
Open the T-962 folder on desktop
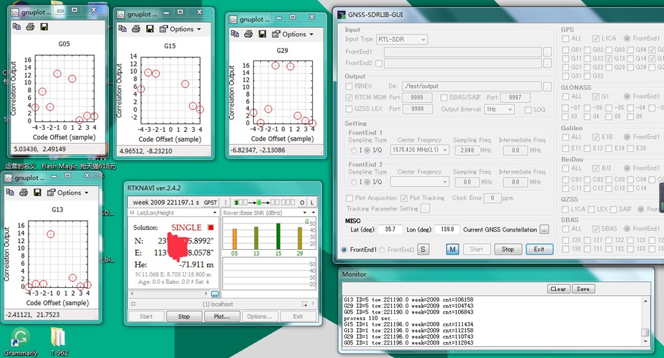point(59,341)
